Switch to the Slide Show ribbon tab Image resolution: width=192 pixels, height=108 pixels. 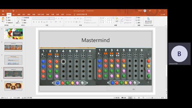(x=41, y=14)
